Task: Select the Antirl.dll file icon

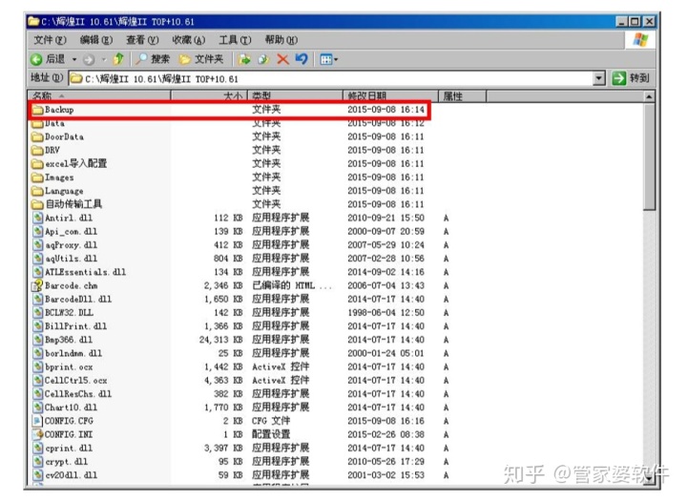Action: pyautogui.click(x=38, y=218)
